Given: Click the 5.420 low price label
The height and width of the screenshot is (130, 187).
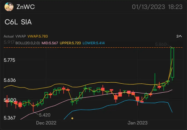Looking at the screenshot, I should point(45,115).
